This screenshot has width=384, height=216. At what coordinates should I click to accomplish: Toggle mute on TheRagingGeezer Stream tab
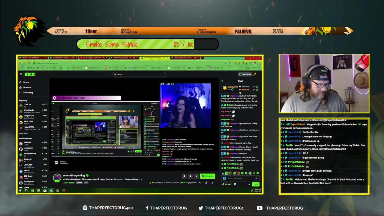tap(195, 58)
